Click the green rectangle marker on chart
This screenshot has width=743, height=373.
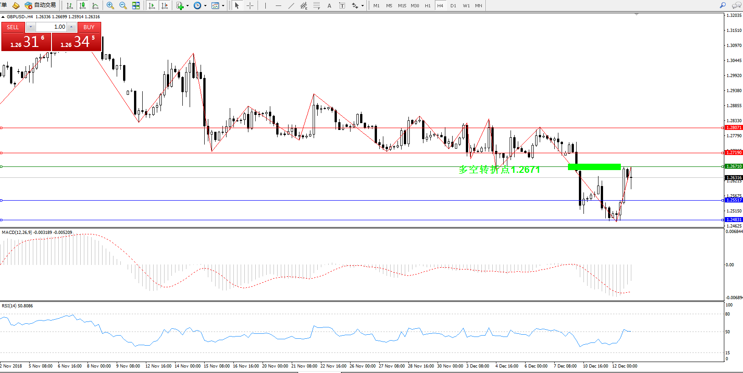594,167
